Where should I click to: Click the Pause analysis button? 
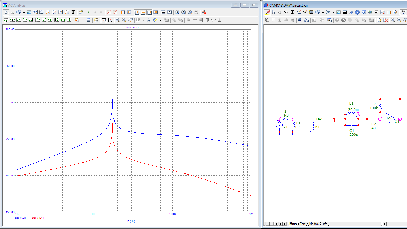101,12
